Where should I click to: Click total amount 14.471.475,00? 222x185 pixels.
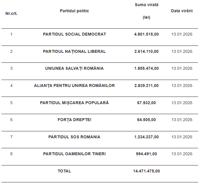[x=147, y=171]
